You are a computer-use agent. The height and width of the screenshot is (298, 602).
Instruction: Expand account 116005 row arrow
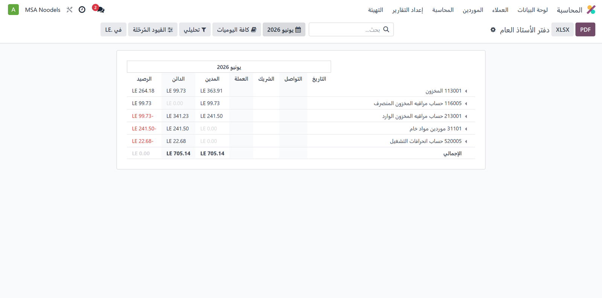tap(466, 103)
